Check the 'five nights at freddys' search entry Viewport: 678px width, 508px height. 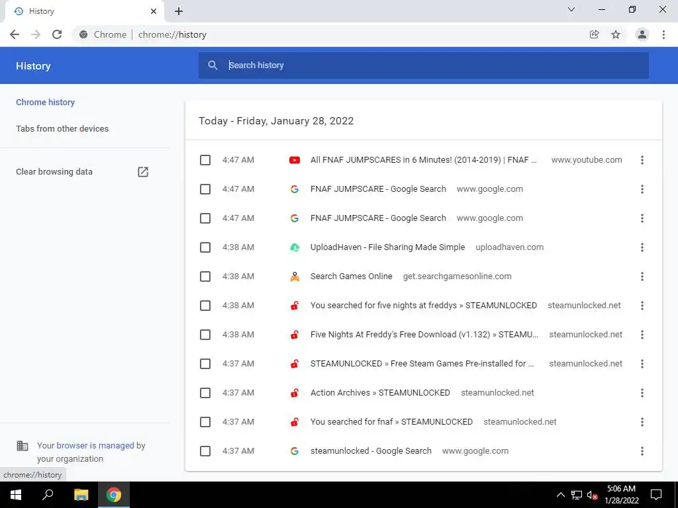pos(205,306)
